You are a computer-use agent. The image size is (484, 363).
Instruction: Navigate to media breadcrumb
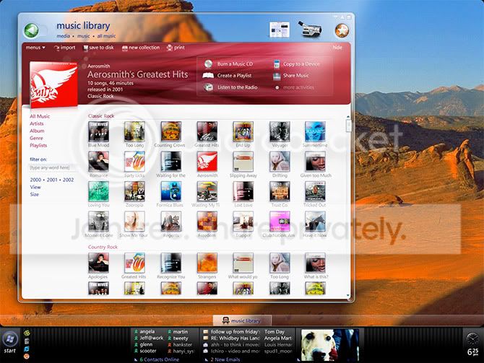[x=64, y=36]
